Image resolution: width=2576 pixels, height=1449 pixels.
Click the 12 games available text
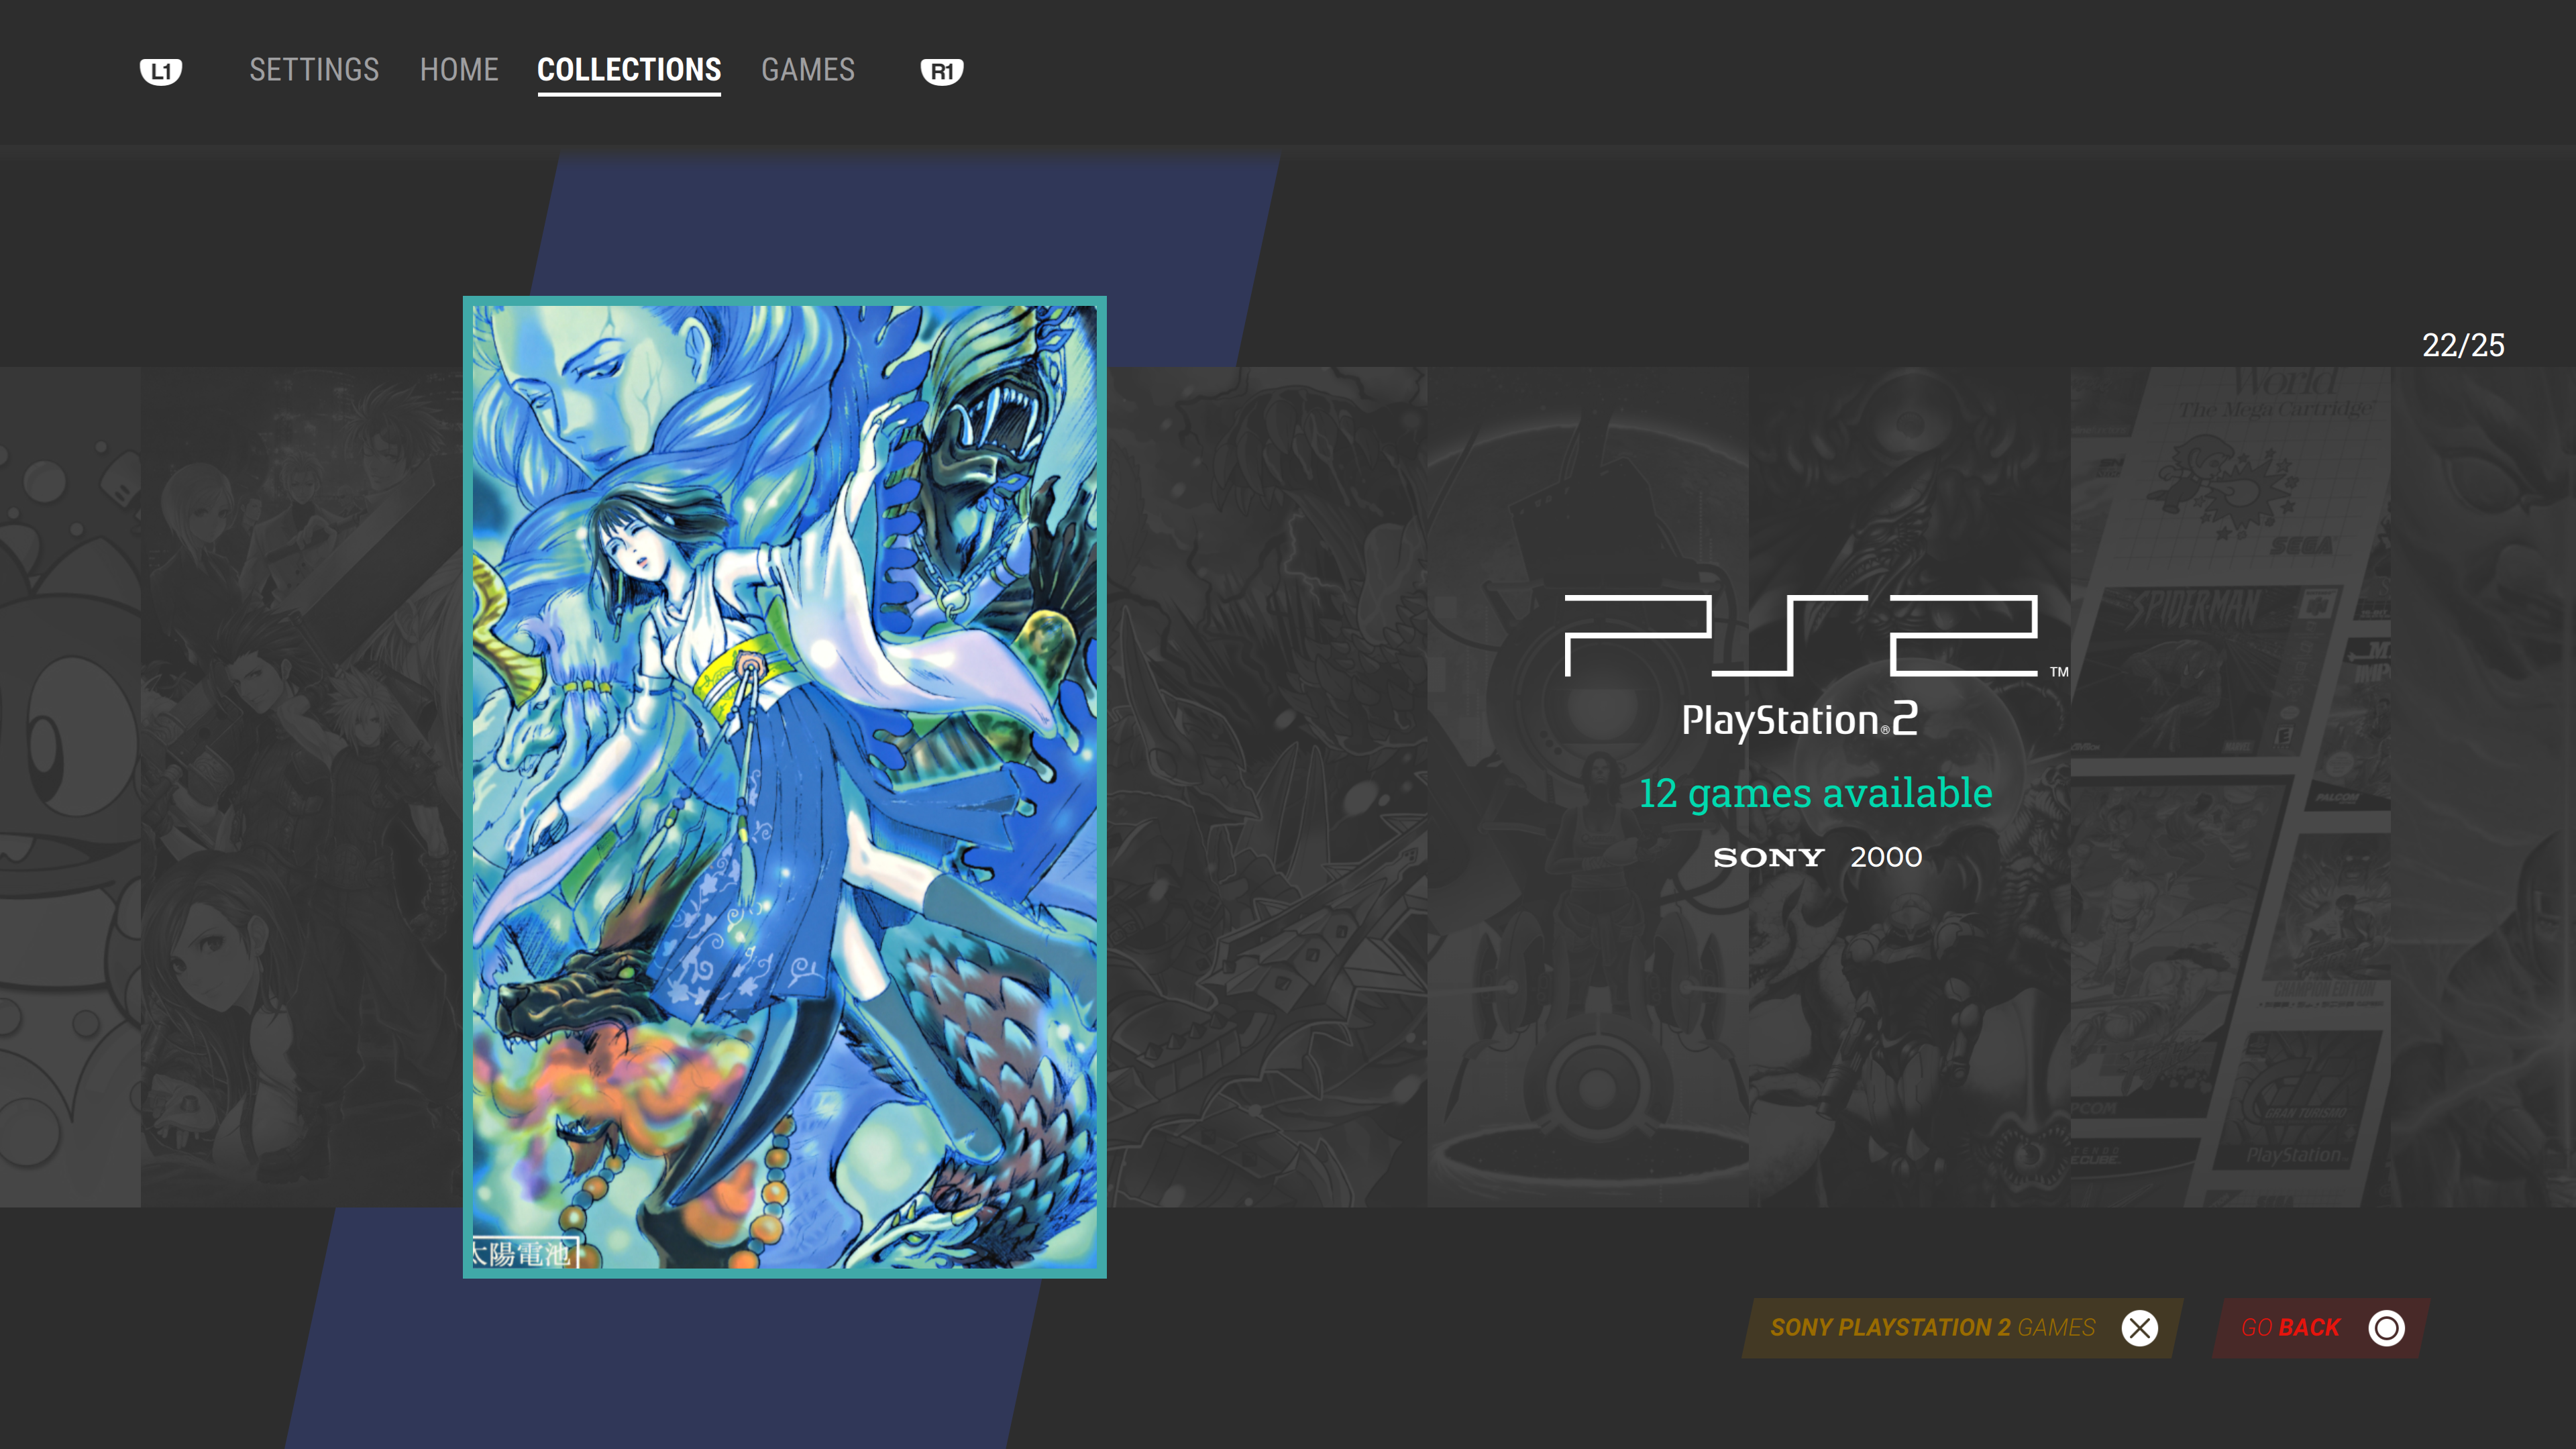(1815, 793)
